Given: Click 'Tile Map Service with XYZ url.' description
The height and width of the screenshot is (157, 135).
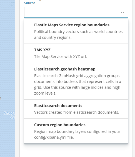Looking at the screenshot, I should [60, 57].
